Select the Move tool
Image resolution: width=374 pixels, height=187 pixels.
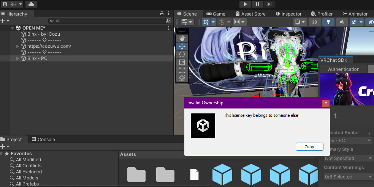[182, 46]
